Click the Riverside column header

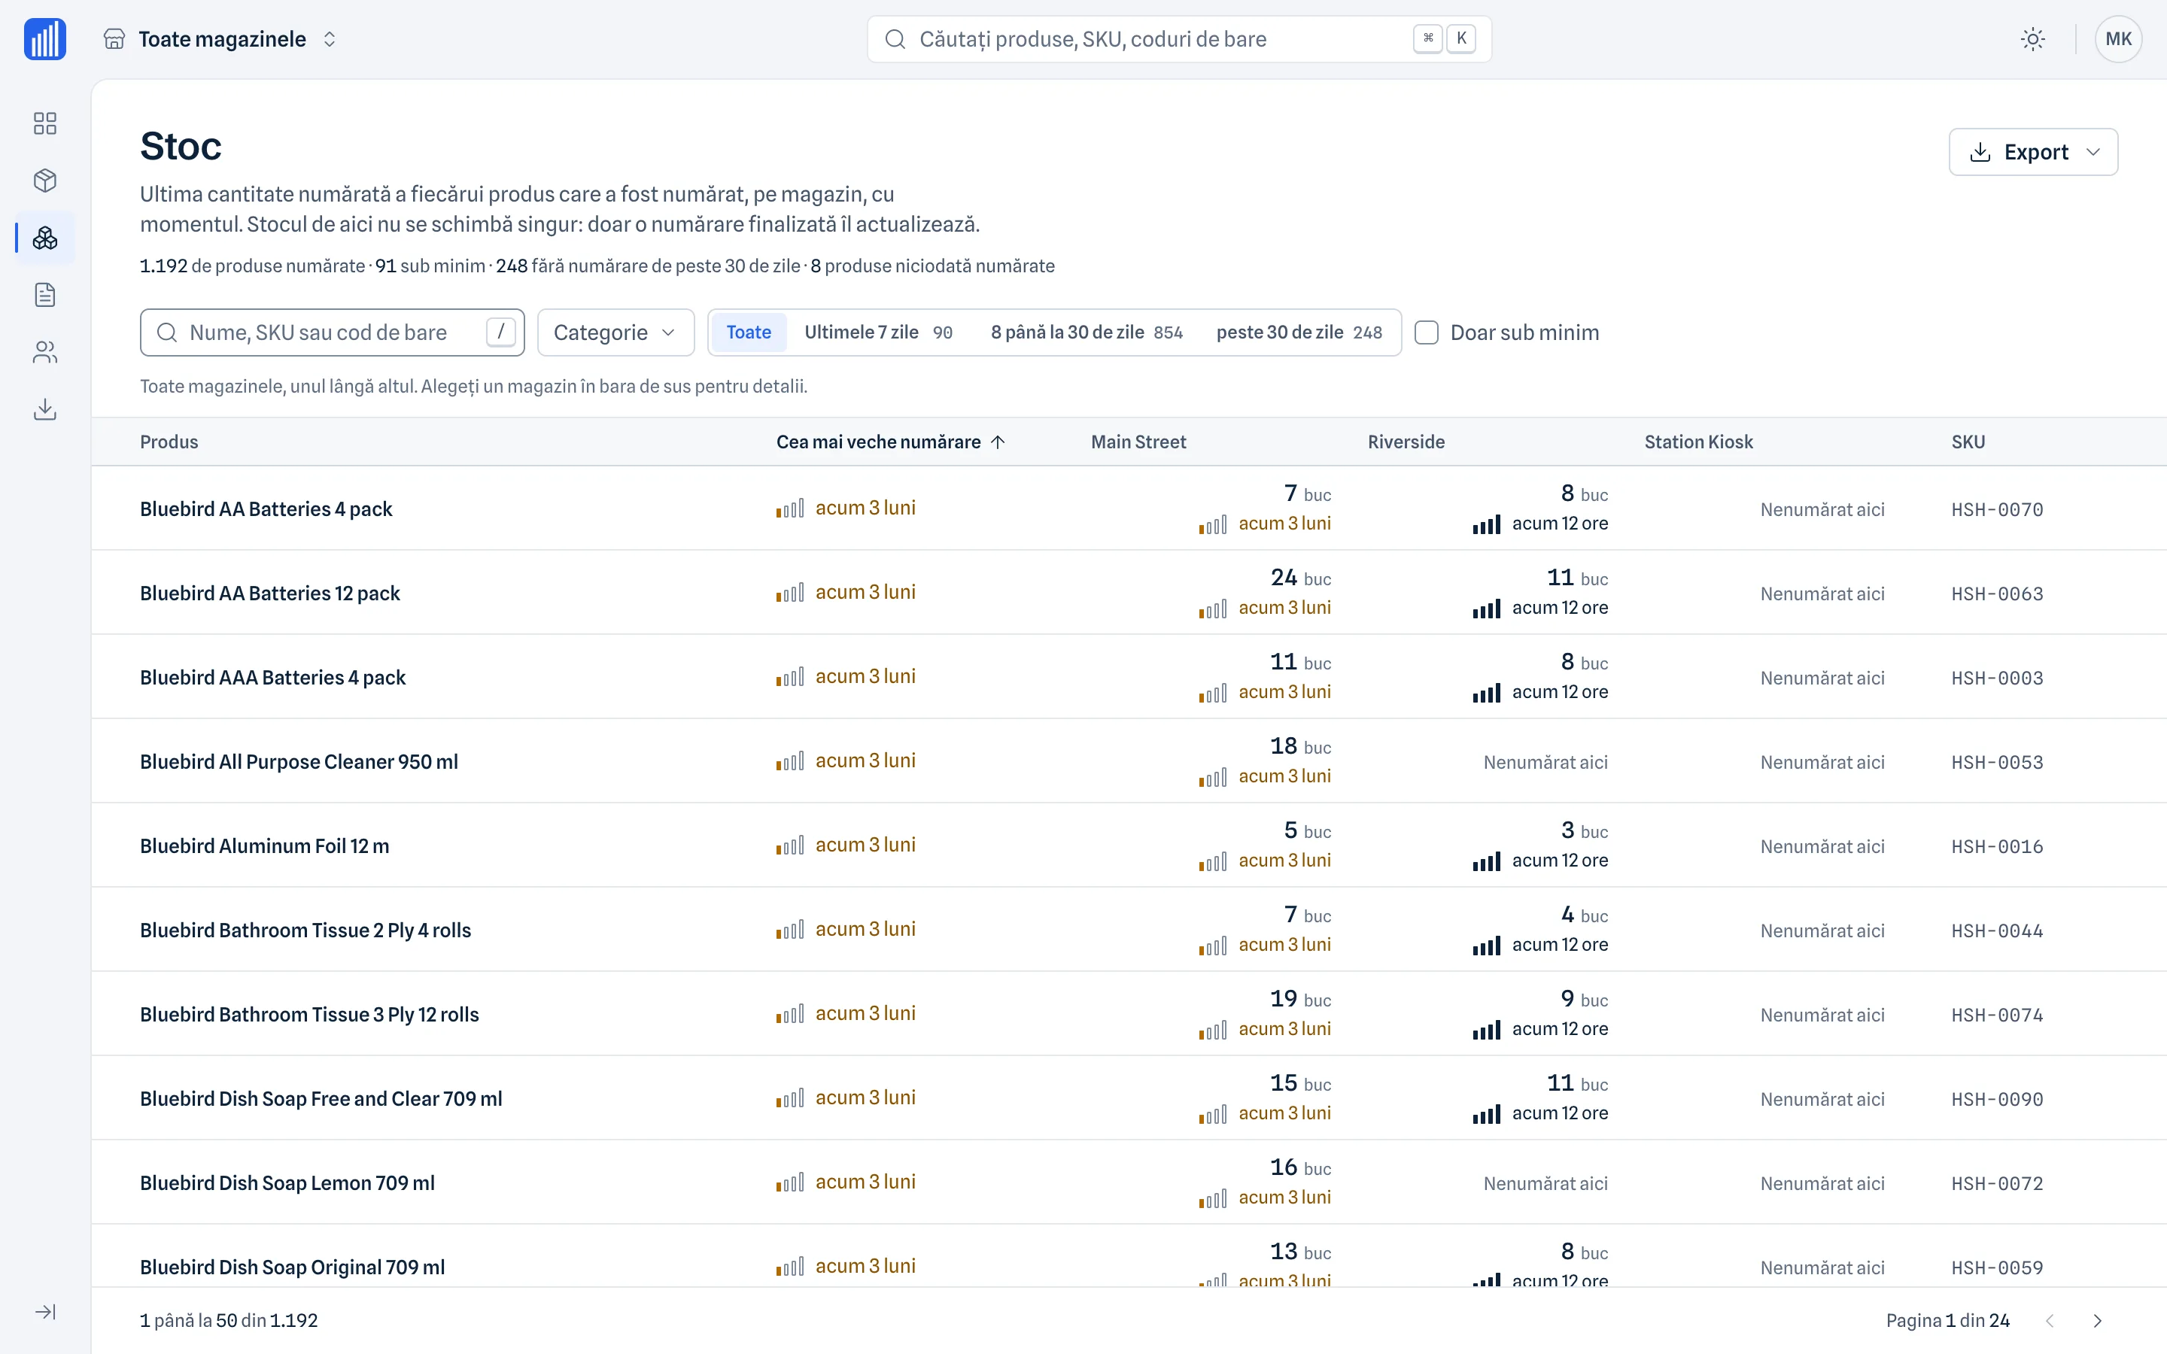(x=1406, y=442)
